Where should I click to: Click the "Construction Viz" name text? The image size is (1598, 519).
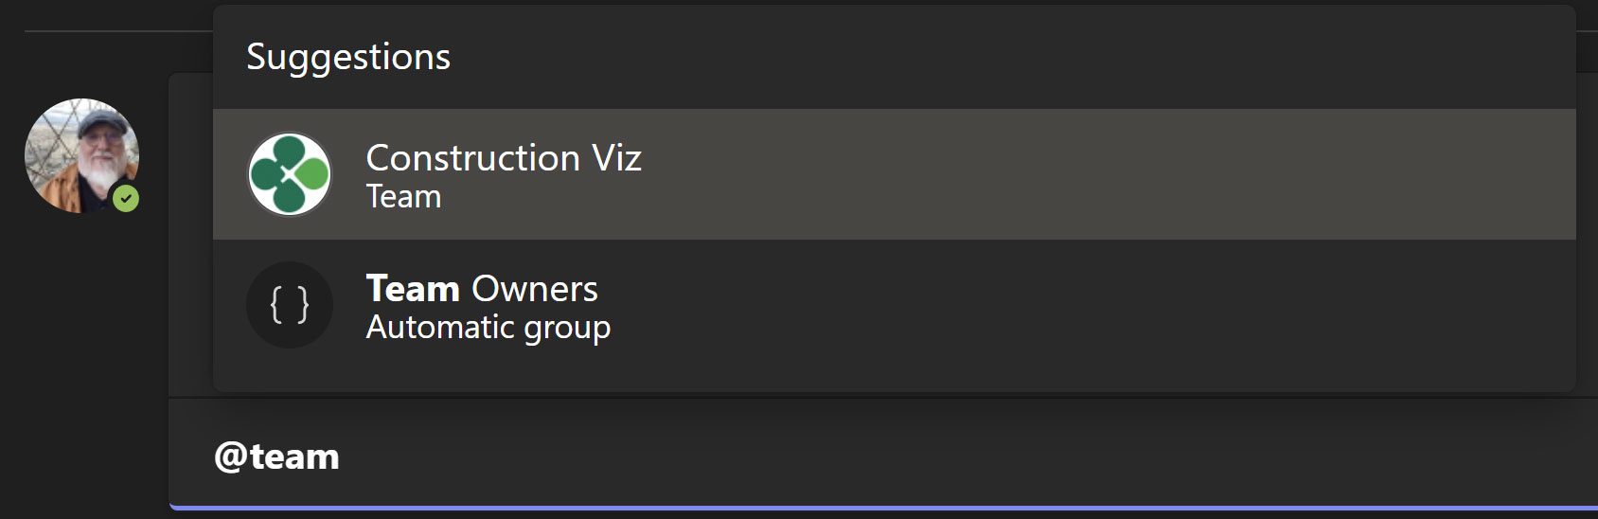[504, 157]
